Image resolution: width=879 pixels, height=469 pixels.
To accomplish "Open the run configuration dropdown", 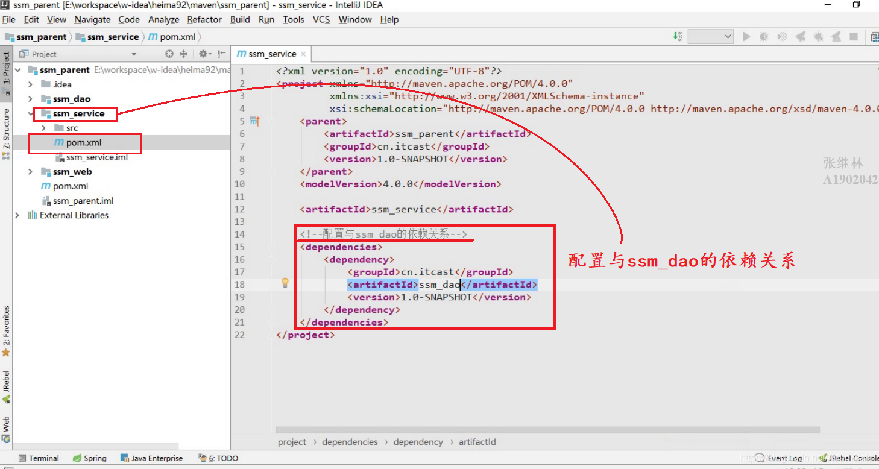I will (711, 37).
